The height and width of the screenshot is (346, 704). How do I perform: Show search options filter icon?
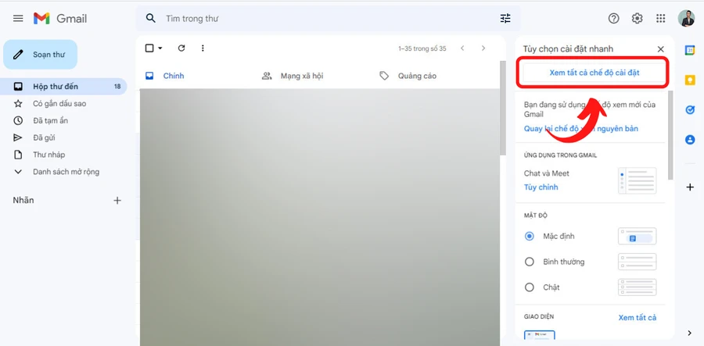505,19
